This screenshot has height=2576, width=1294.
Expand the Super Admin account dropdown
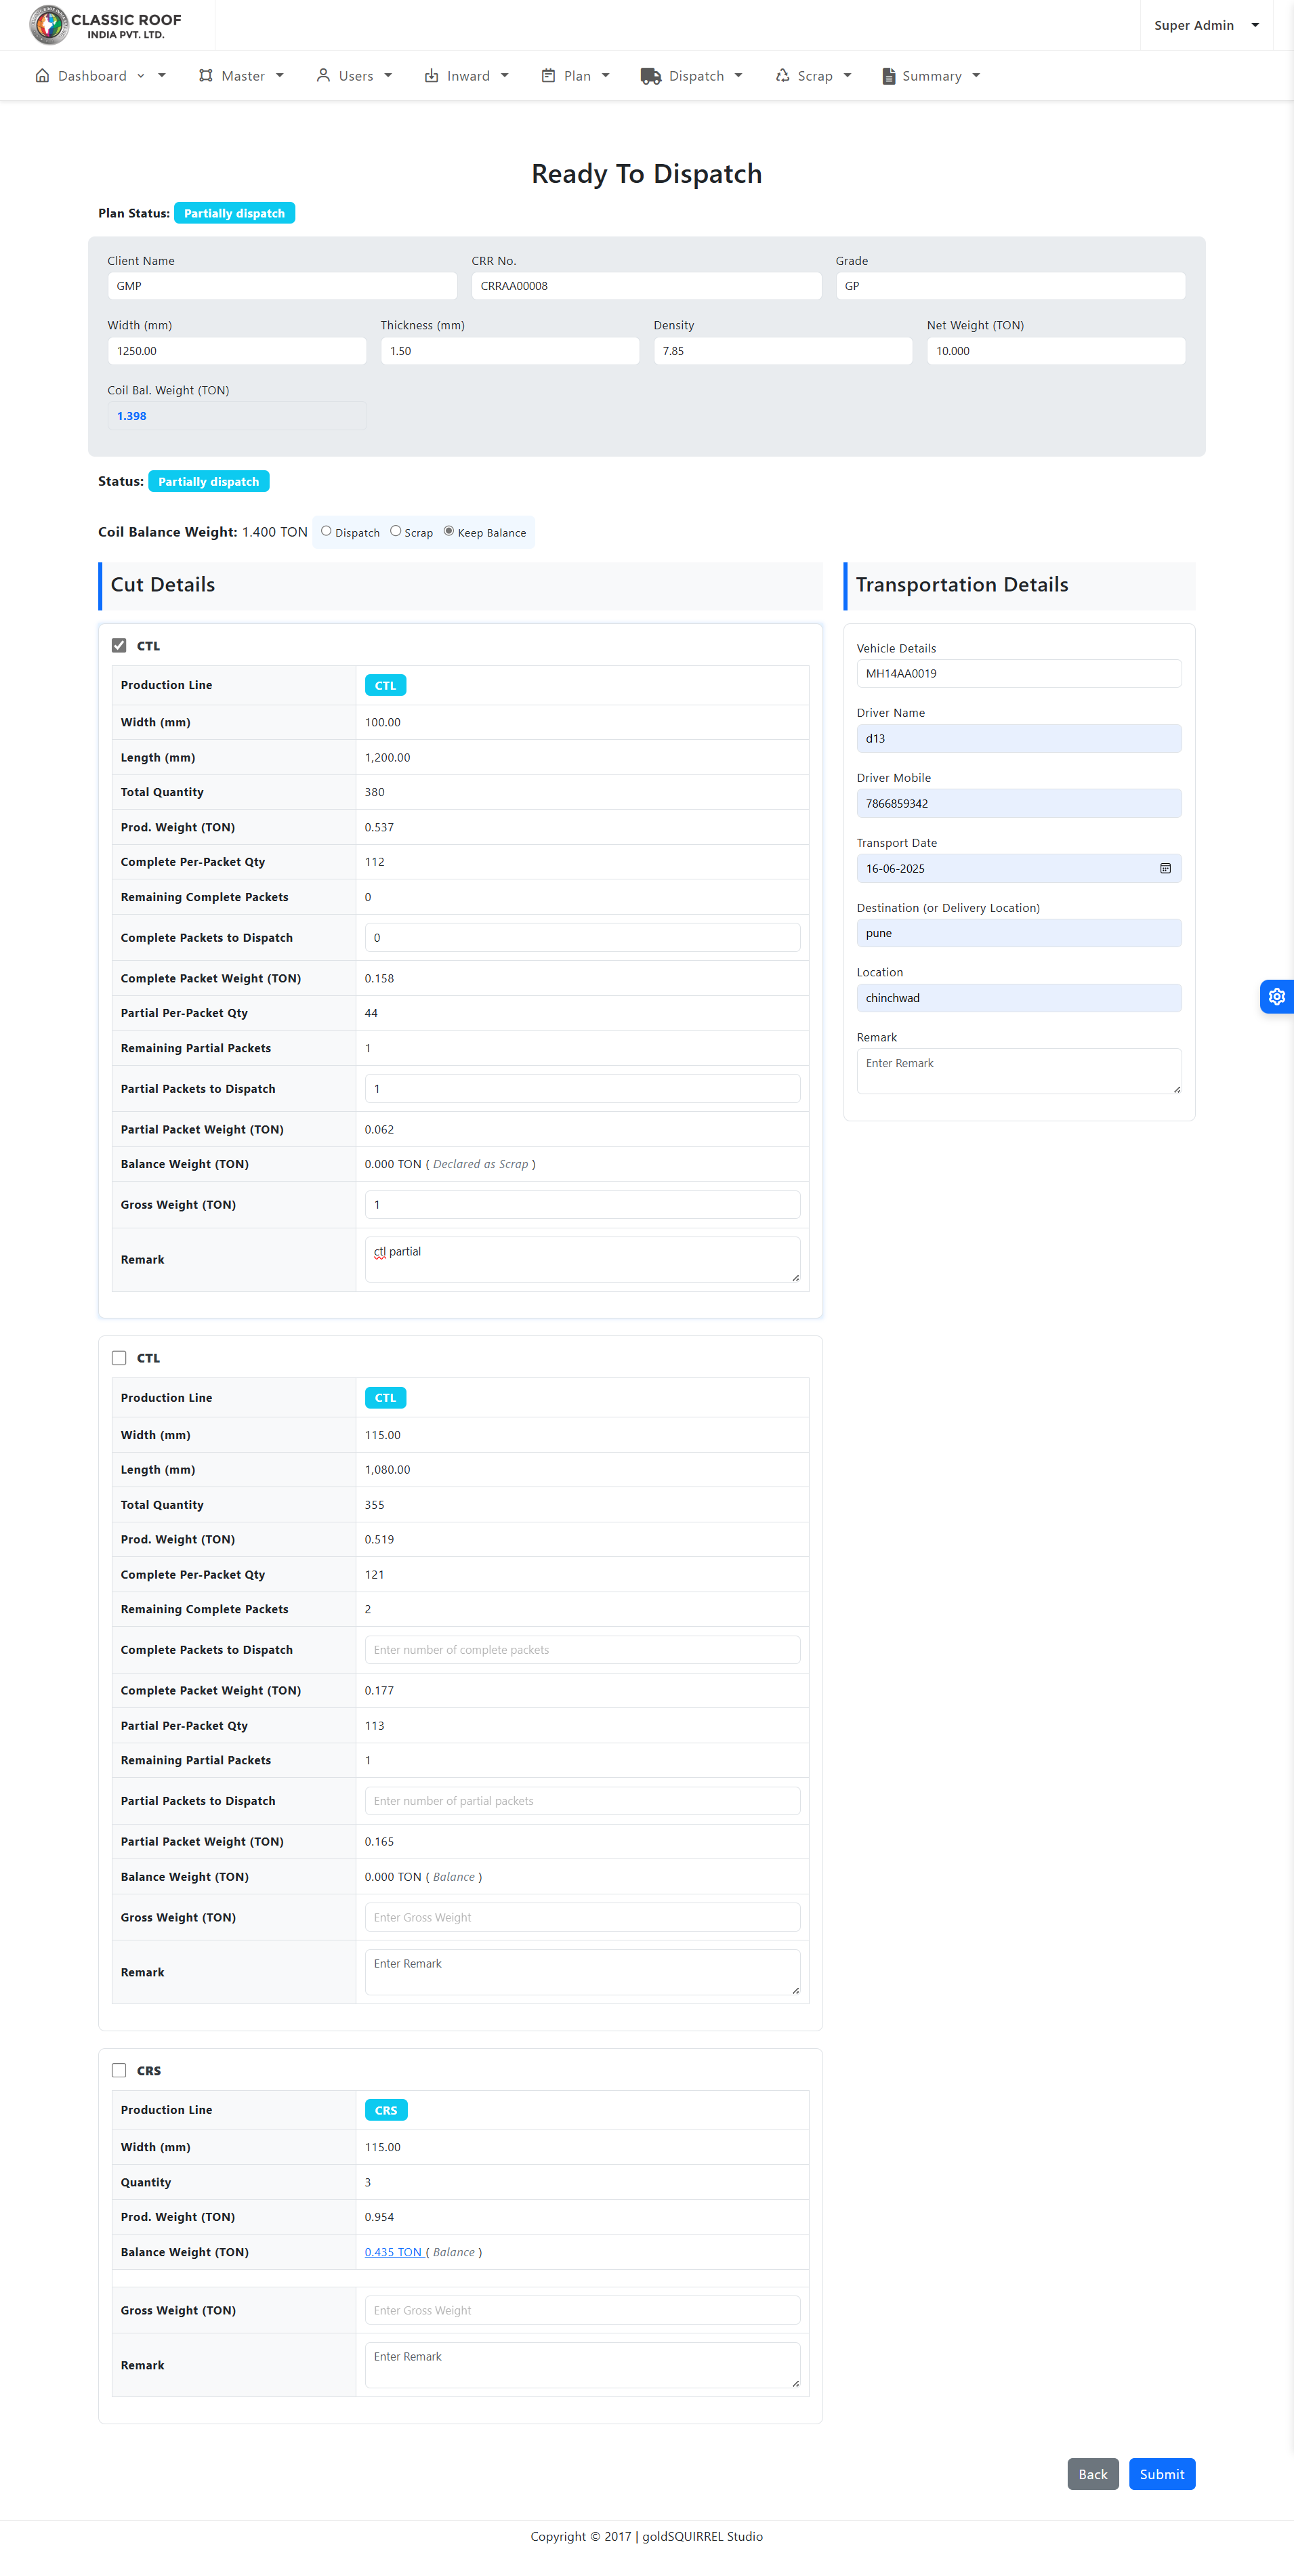(x=1205, y=25)
